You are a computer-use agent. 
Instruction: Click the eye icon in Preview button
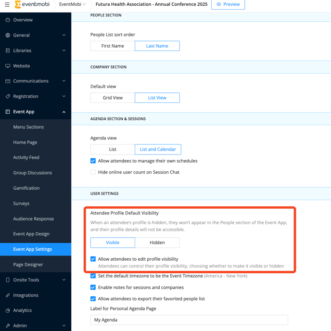[219, 4]
